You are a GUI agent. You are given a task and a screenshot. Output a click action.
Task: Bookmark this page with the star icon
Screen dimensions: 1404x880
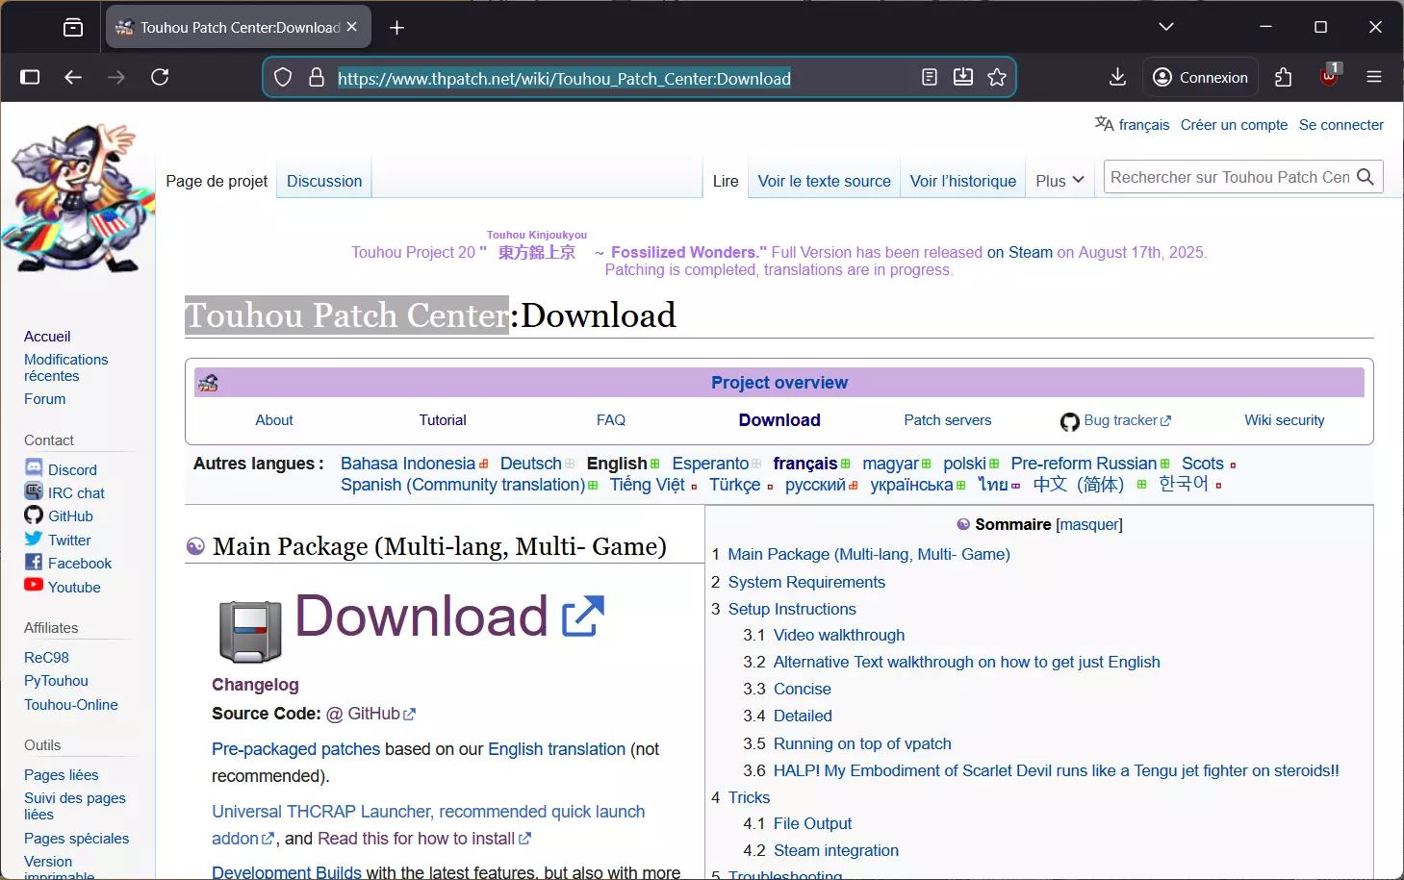click(x=997, y=77)
